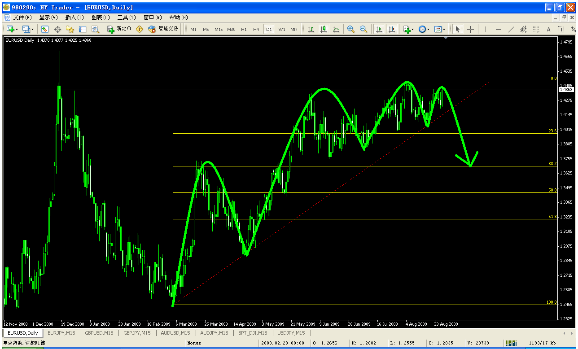Switch to the EURJPY,M15 chart tab
578x349 pixels.
click(61, 333)
